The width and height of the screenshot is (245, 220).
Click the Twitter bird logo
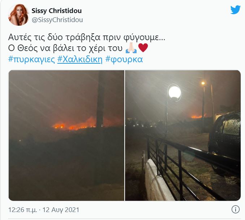point(235,9)
